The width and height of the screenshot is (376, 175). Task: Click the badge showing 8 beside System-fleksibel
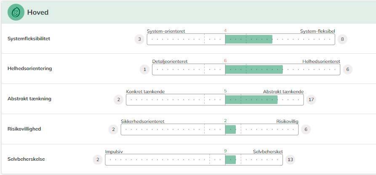click(342, 39)
